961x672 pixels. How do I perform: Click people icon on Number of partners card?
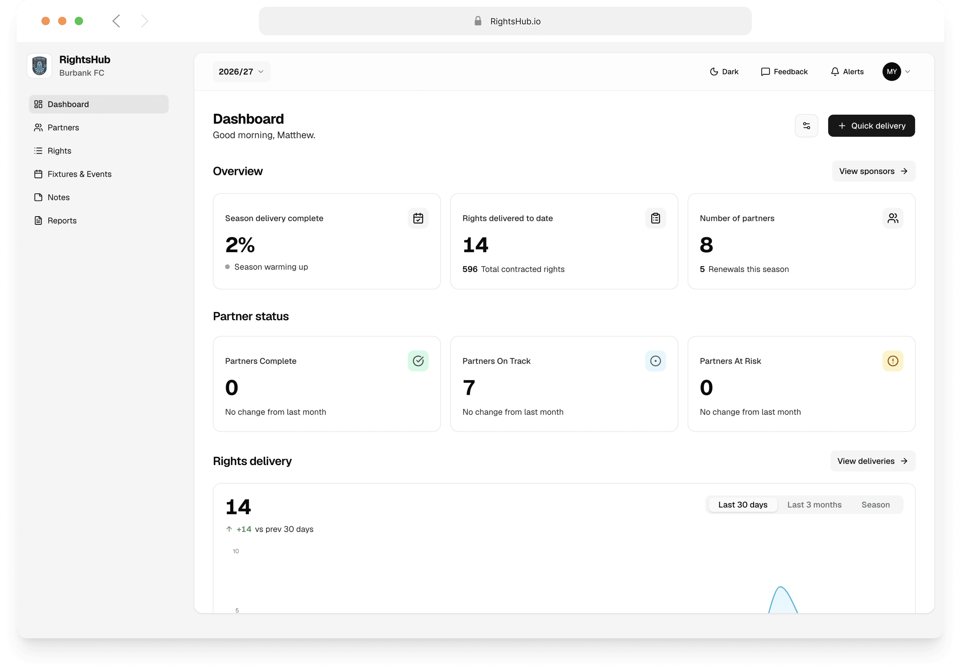[x=892, y=218]
